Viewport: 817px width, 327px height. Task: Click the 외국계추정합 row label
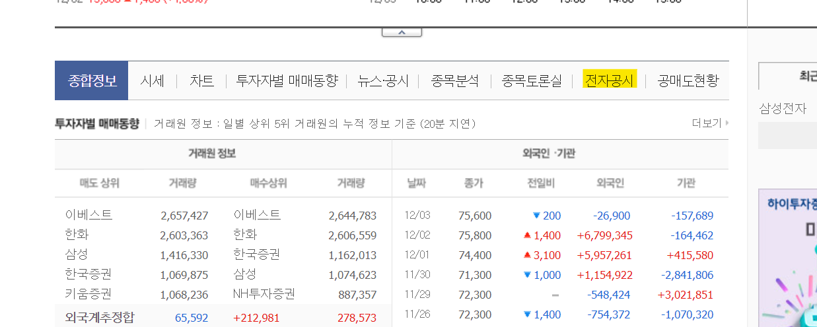click(100, 318)
